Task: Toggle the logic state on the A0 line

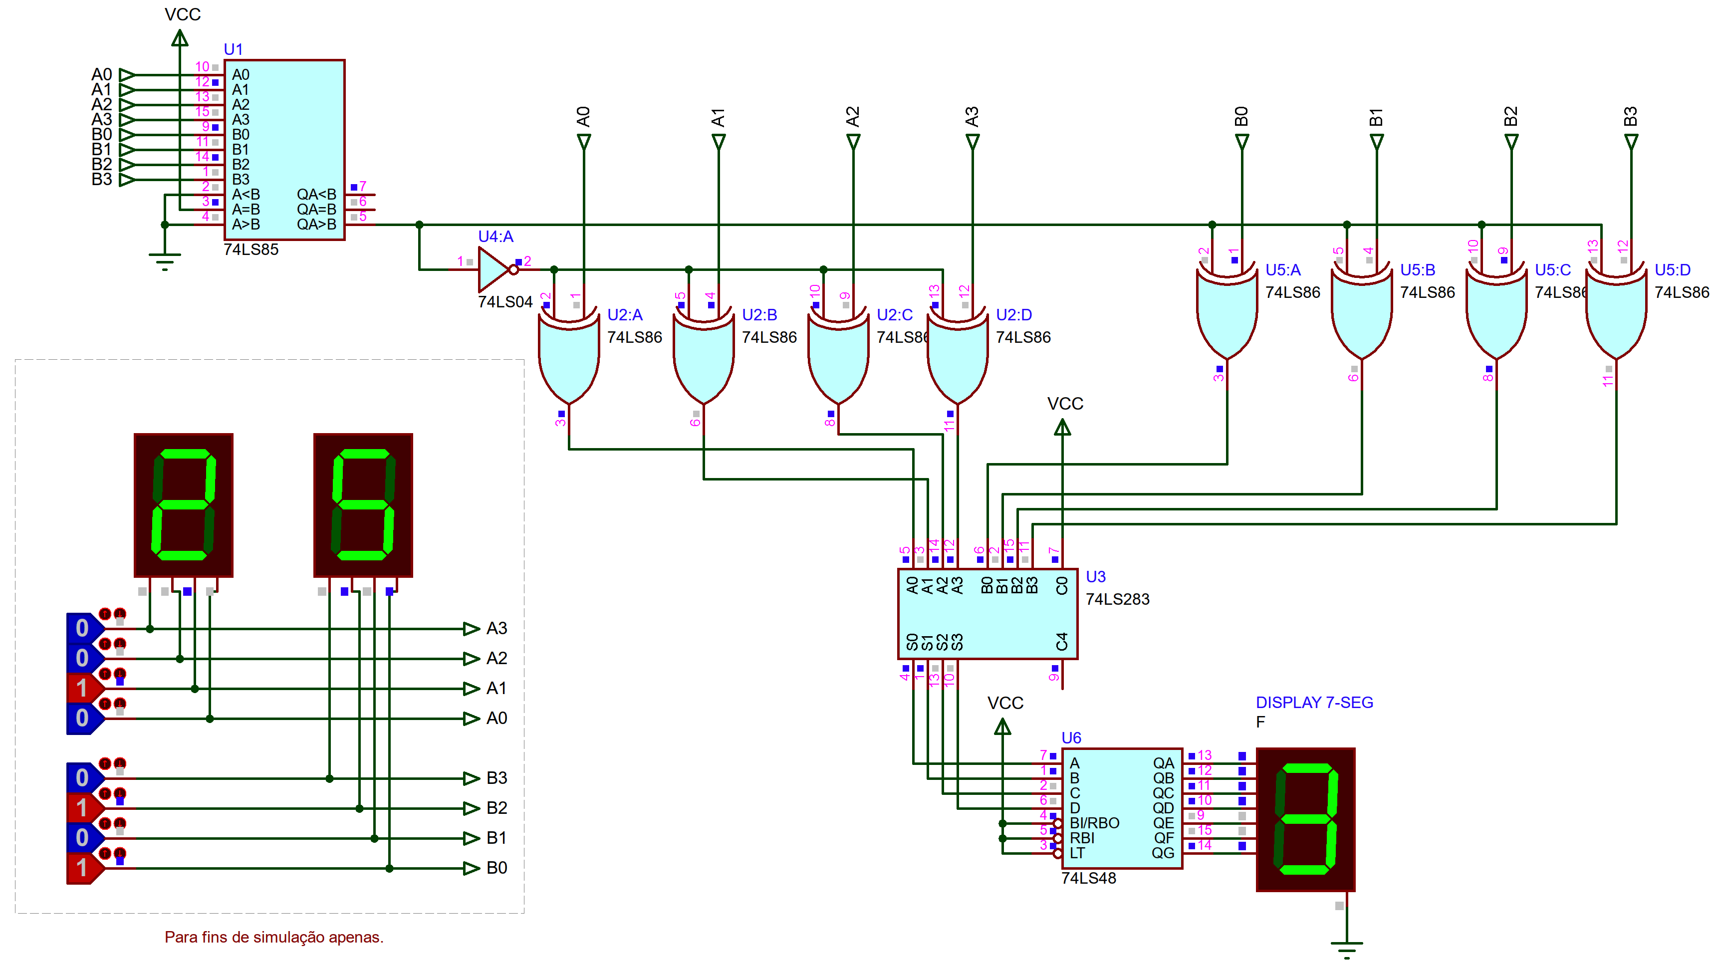Action: (85, 719)
